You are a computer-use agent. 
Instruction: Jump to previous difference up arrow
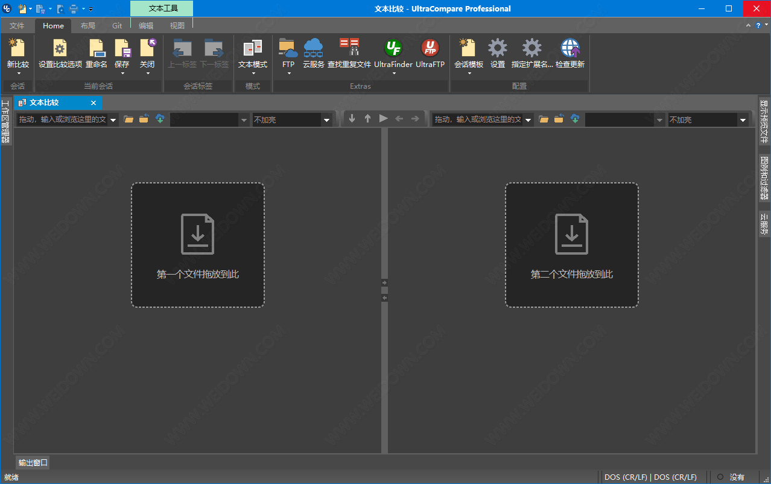coord(367,119)
